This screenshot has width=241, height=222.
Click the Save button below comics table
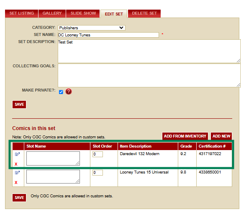19,198
